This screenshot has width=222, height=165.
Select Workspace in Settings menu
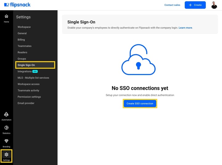tap(24, 27)
